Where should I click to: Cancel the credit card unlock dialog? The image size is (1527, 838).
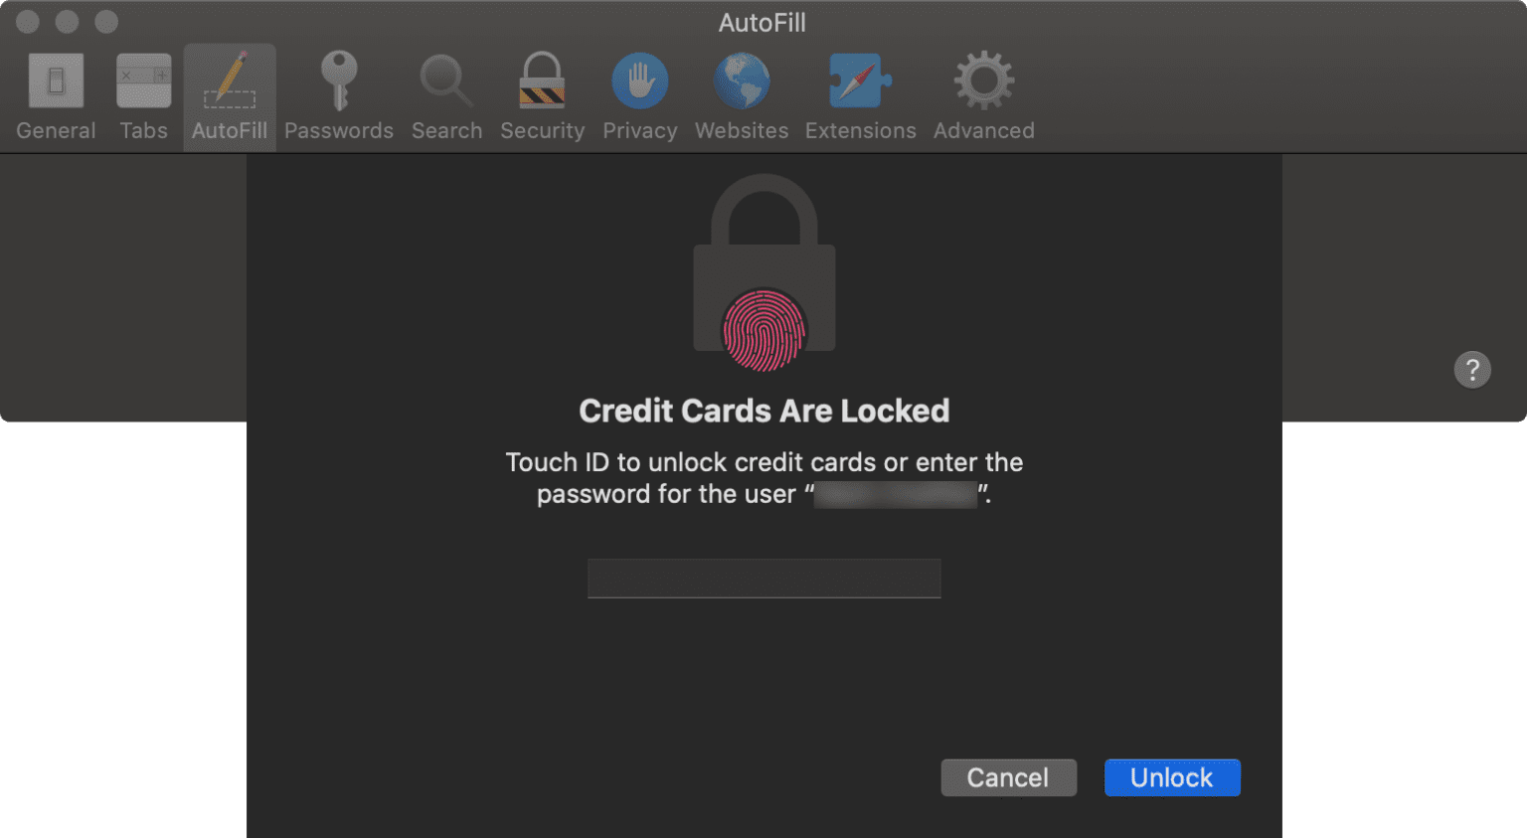point(1008,777)
